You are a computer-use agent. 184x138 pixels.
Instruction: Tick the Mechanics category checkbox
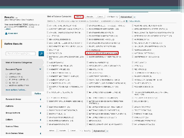[87, 121]
